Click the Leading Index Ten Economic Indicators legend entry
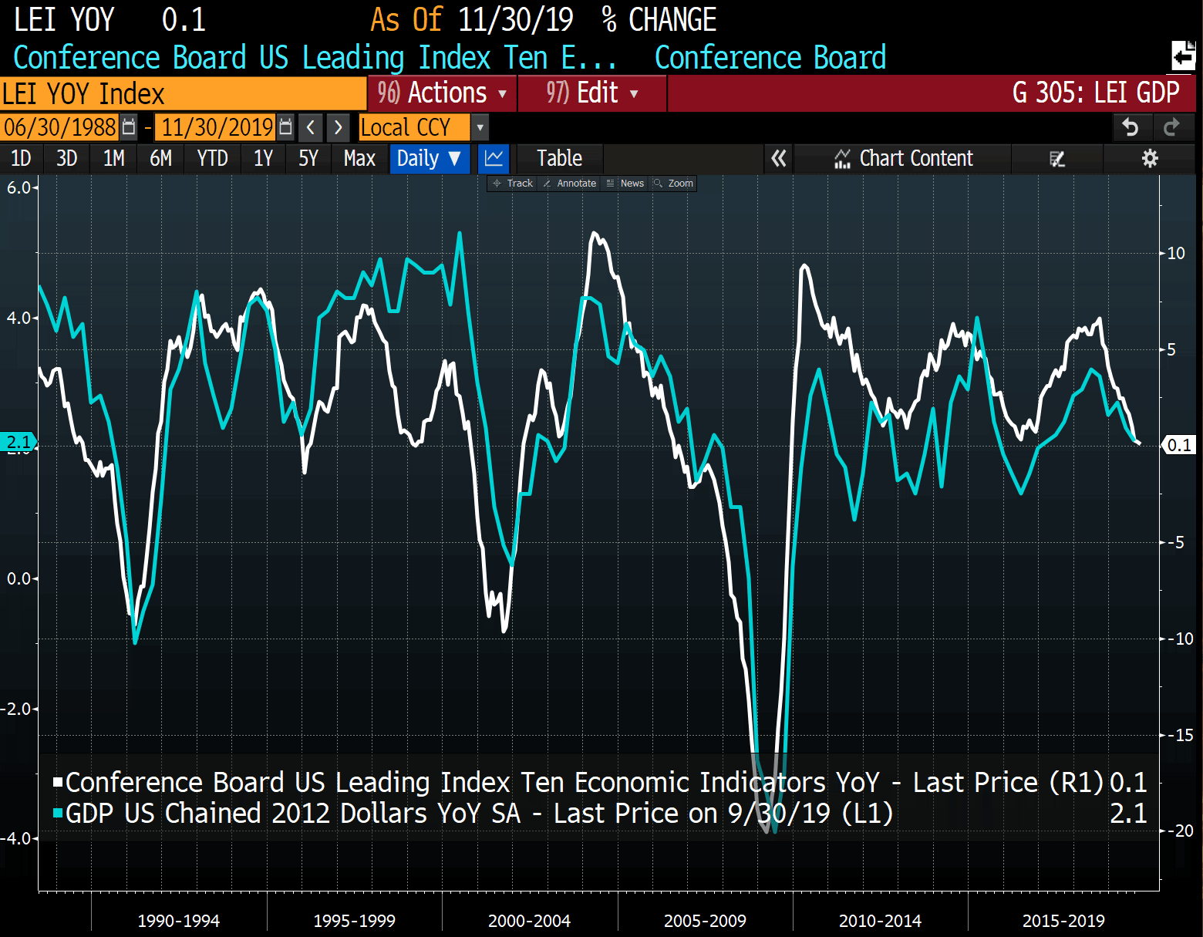This screenshot has height=937, width=1203. pos(585,783)
